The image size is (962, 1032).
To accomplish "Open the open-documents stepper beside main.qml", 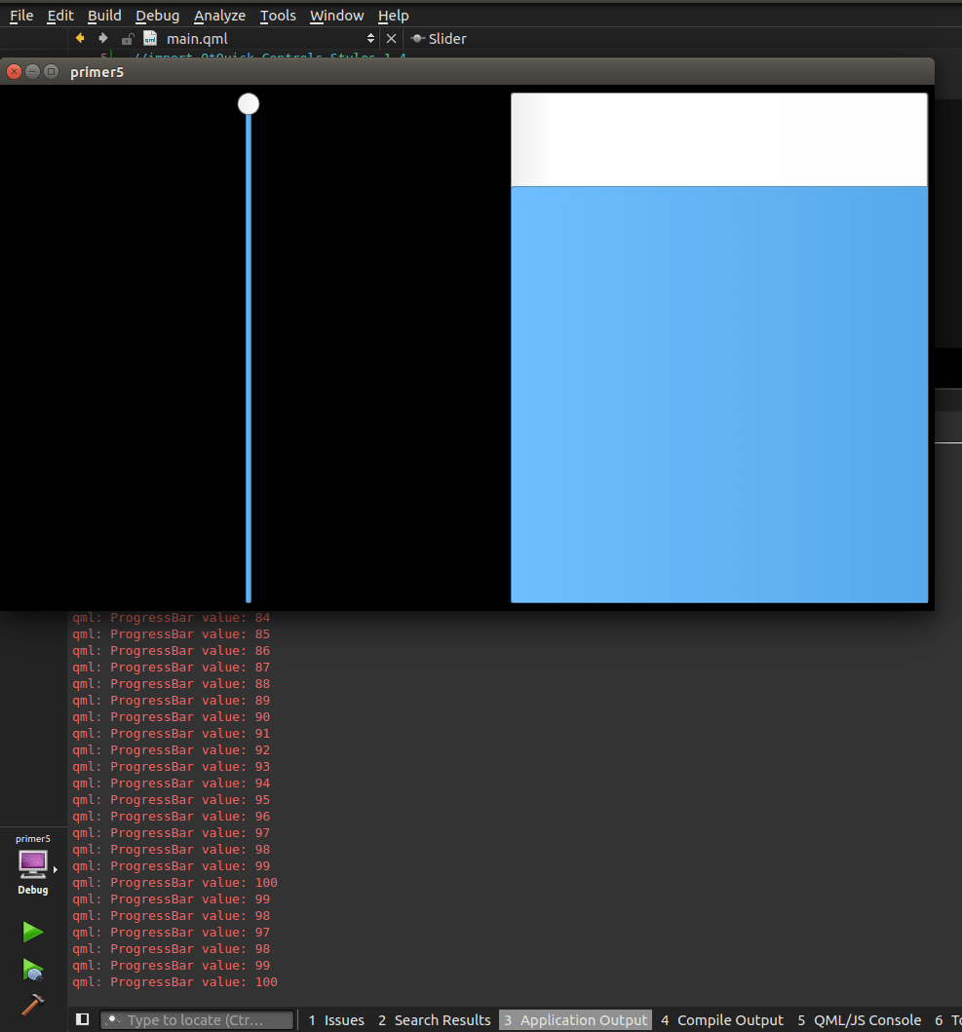I will tap(370, 39).
